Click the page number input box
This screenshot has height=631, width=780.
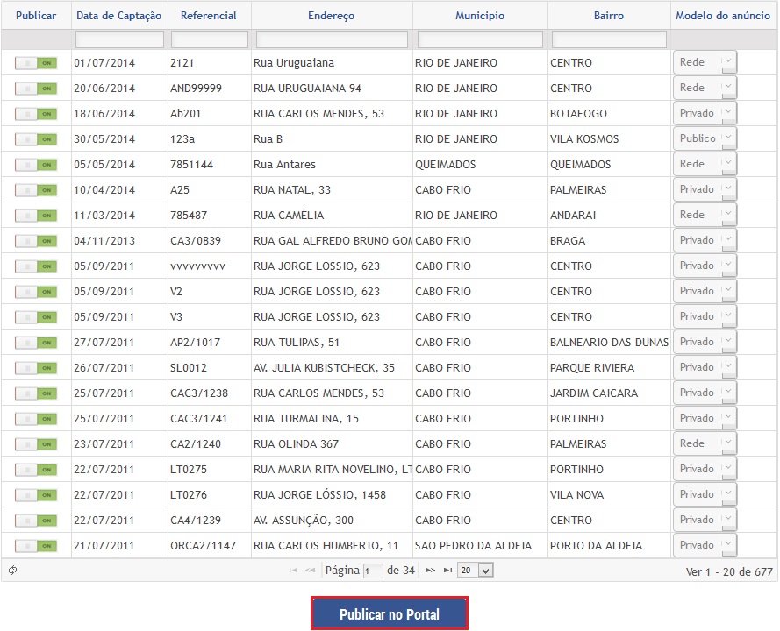coord(373,571)
